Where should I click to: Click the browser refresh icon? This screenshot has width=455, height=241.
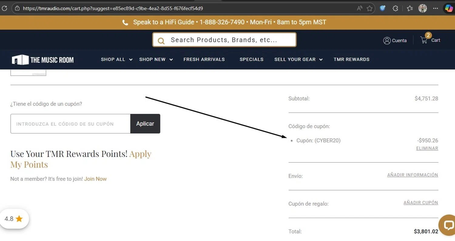point(4,8)
